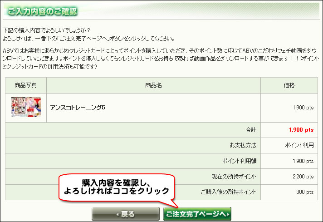This screenshot has width=323, height=222.
Task: Click the 商品名 column header
Action: 153,85
